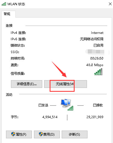
Task: Click the 活动 section heading
Action: 9,95
